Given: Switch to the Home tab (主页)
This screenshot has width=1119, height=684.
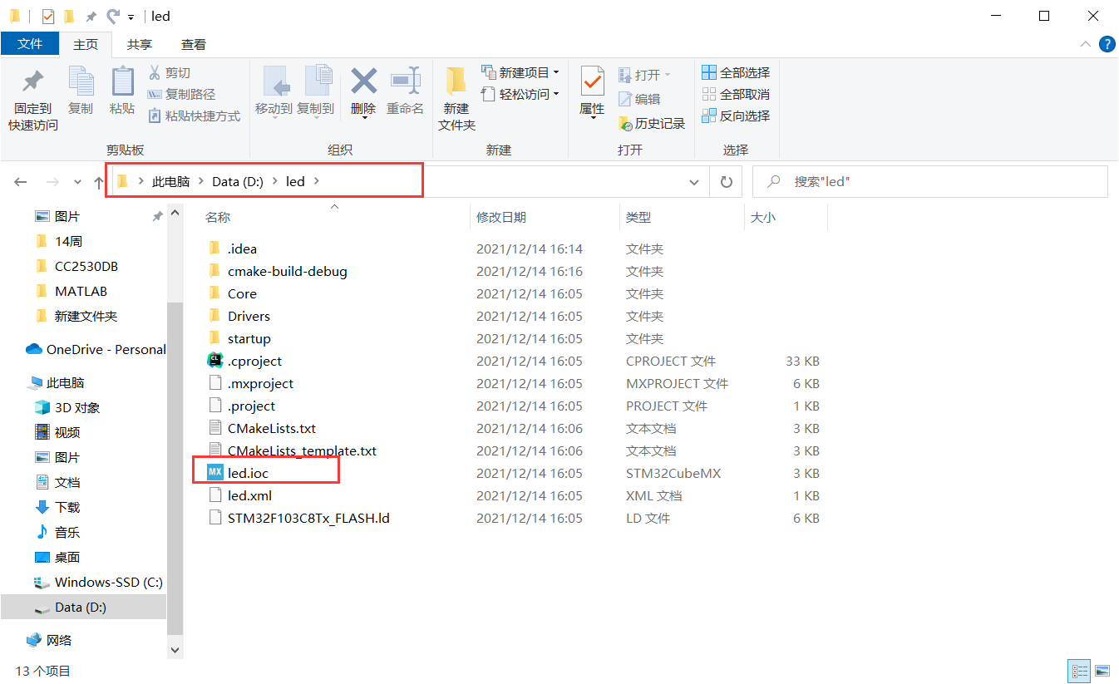Looking at the screenshot, I should (86, 44).
